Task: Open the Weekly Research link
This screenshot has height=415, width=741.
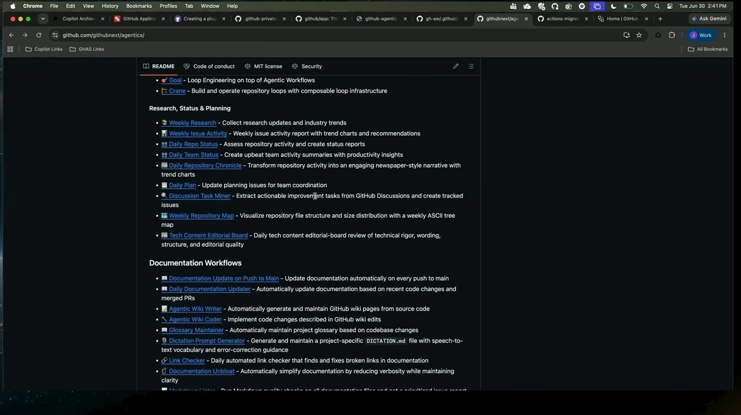Action: click(x=192, y=123)
